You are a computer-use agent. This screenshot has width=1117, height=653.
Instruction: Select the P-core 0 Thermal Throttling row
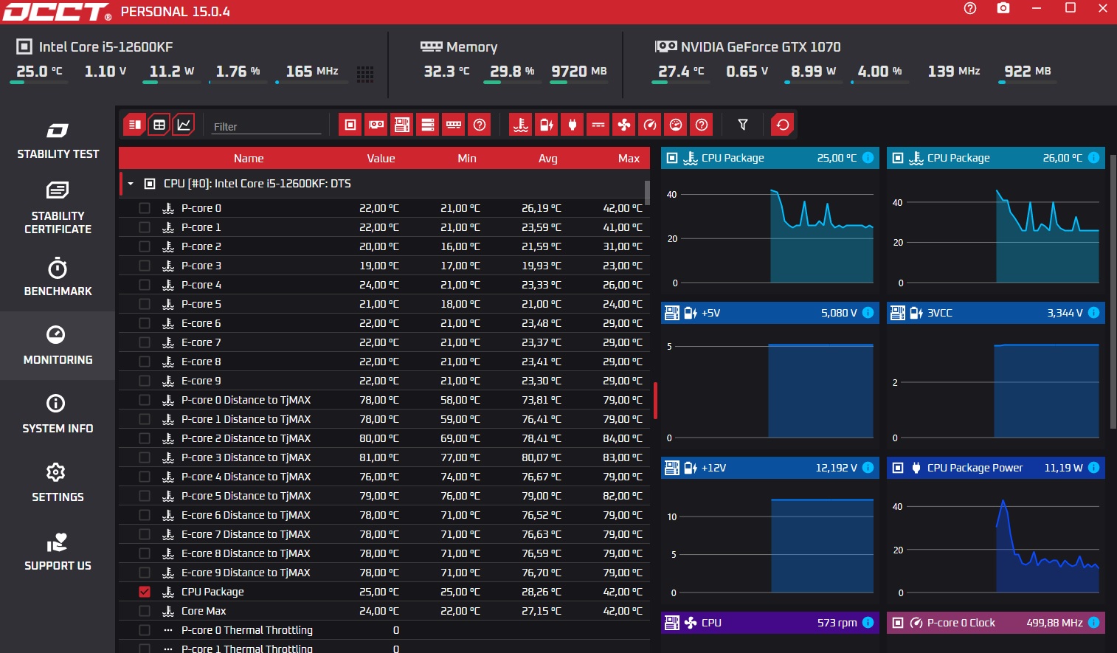[384, 630]
